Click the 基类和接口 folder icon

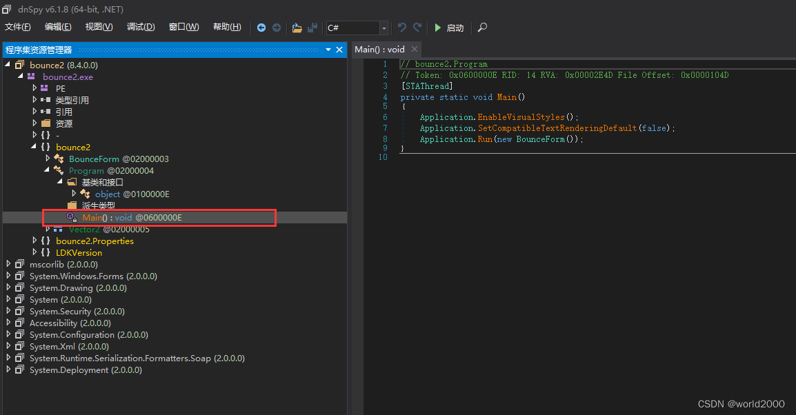tap(72, 181)
